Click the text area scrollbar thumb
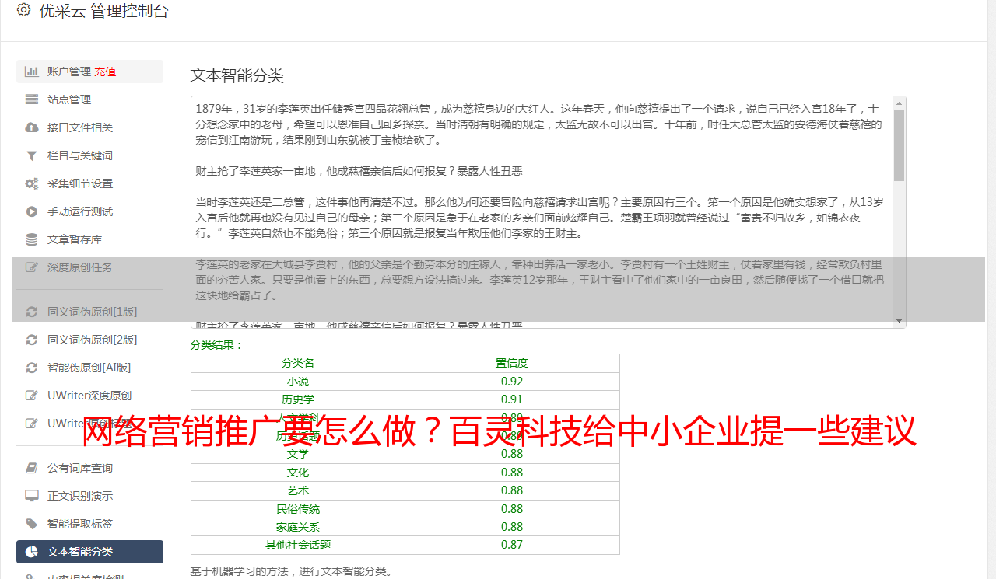Image resolution: width=996 pixels, height=579 pixels. coord(900,145)
